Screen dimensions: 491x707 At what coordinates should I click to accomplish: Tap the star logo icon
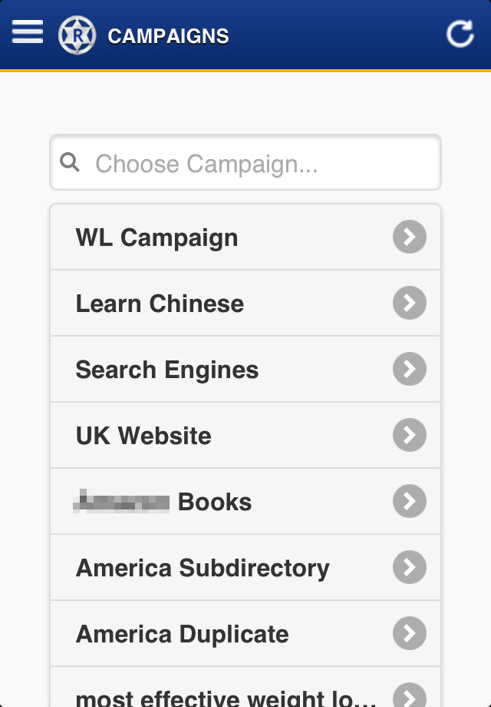coord(77,35)
